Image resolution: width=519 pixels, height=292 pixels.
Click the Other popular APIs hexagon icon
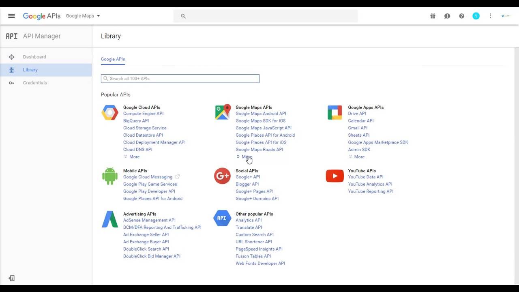(x=222, y=218)
